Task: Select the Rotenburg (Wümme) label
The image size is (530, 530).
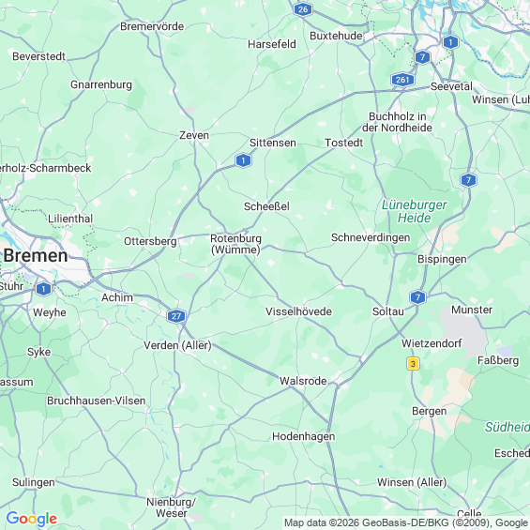Action: (236, 244)
